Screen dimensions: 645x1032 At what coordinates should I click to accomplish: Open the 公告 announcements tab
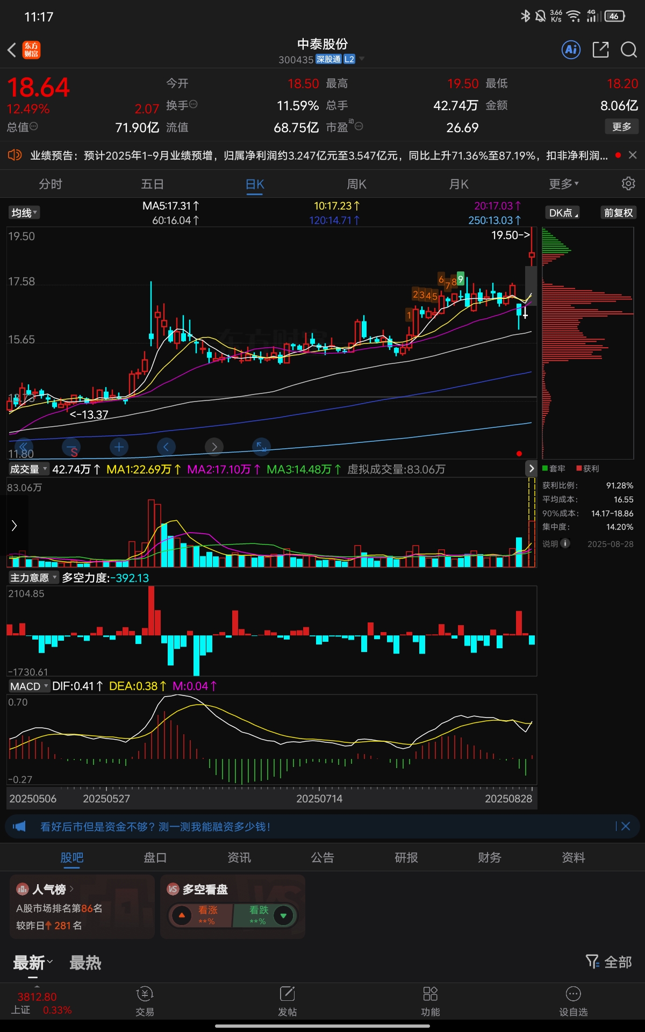pyautogui.click(x=322, y=857)
